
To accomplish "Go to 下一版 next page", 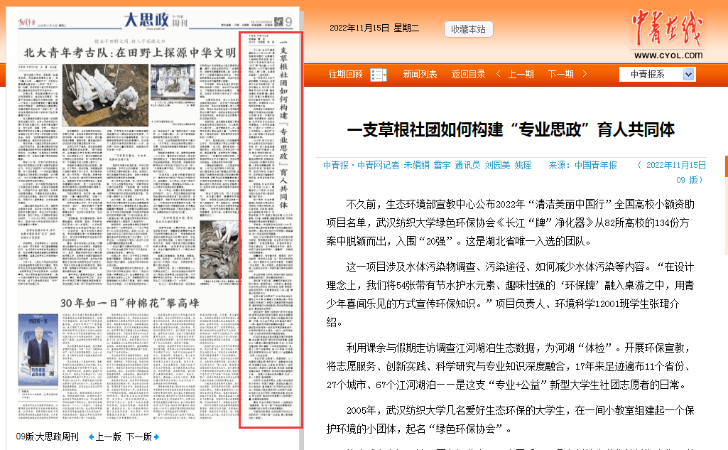I will tap(139, 436).
